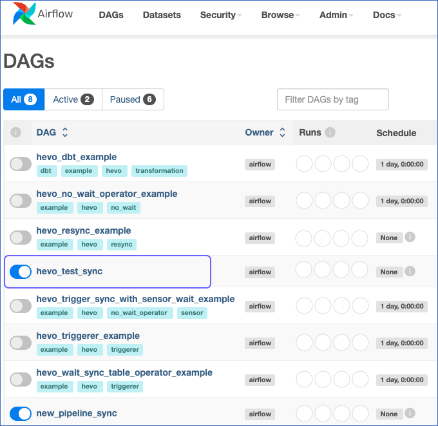Click first run status circle for hevo_dbt_example
This screenshot has width=438, height=426.
[304, 164]
